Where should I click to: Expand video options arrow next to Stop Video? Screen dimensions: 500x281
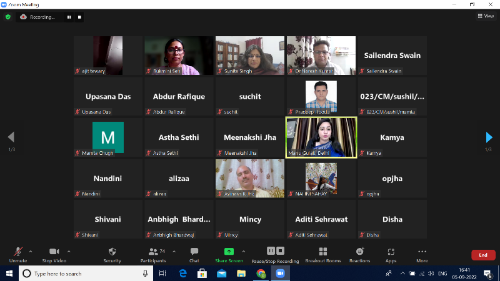tap(69, 251)
